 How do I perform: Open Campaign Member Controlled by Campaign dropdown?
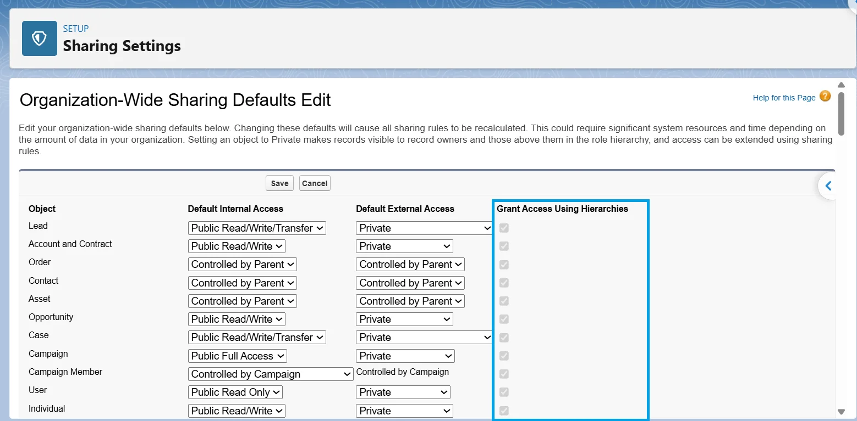[271, 374]
